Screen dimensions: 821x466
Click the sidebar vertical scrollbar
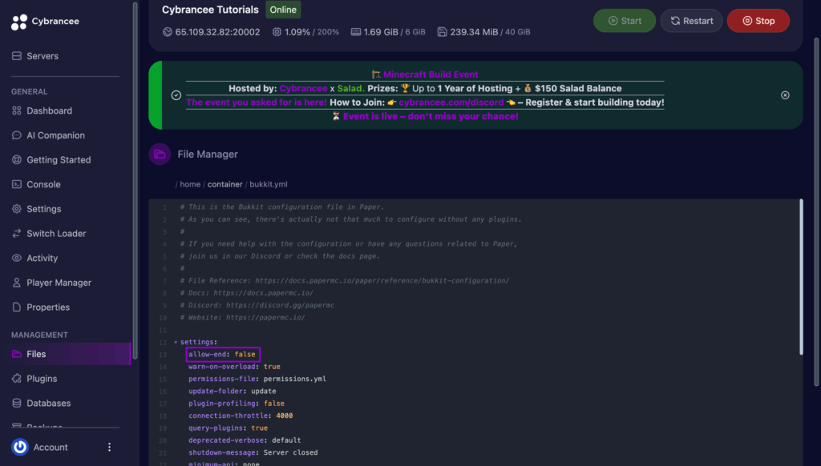(135, 180)
